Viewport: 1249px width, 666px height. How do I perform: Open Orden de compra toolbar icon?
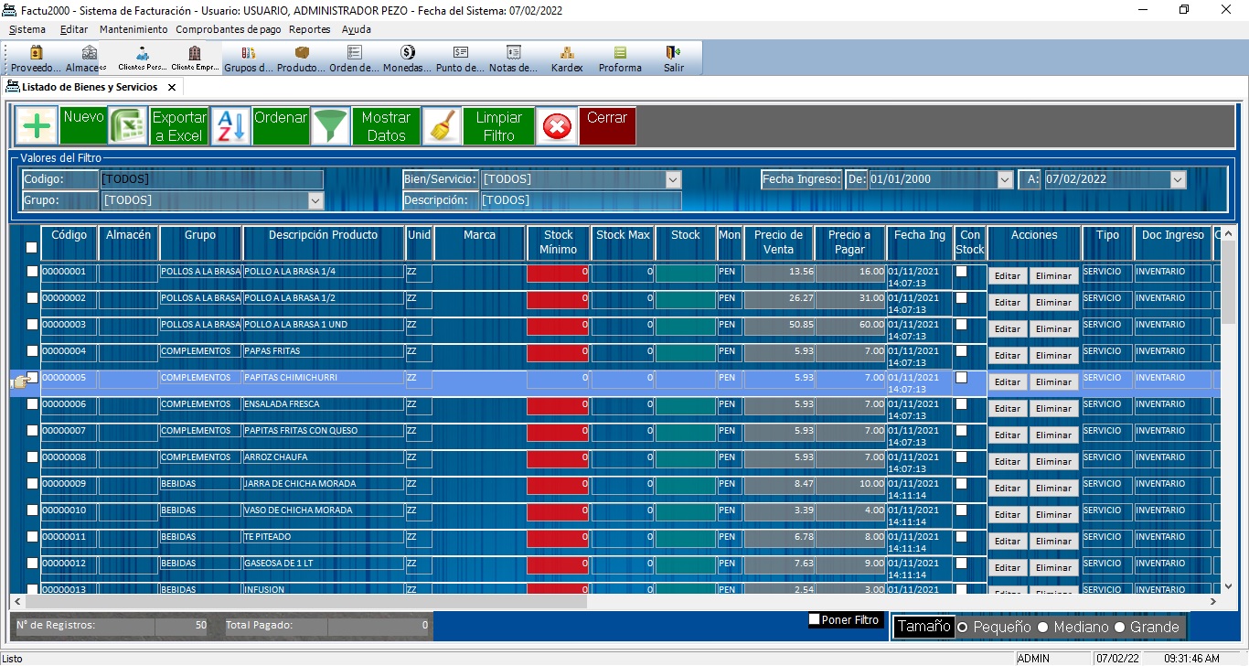354,59
